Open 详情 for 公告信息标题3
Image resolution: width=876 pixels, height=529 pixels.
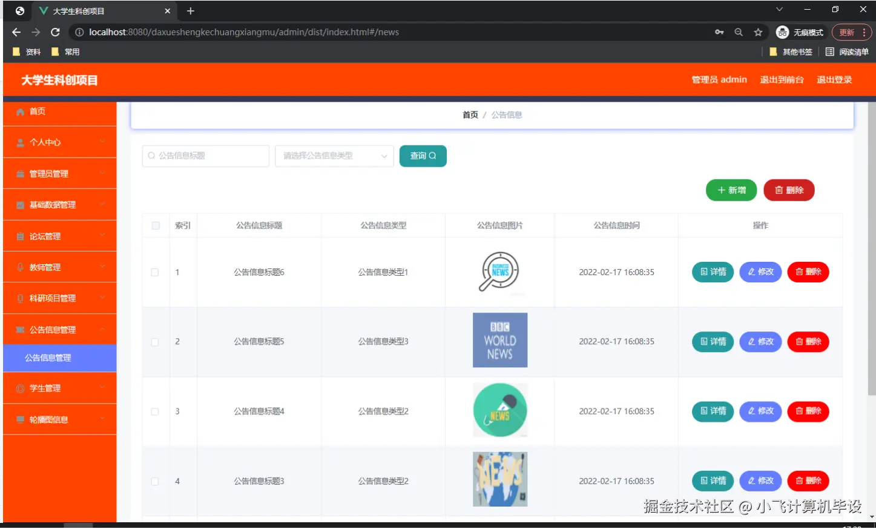click(713, 481)
